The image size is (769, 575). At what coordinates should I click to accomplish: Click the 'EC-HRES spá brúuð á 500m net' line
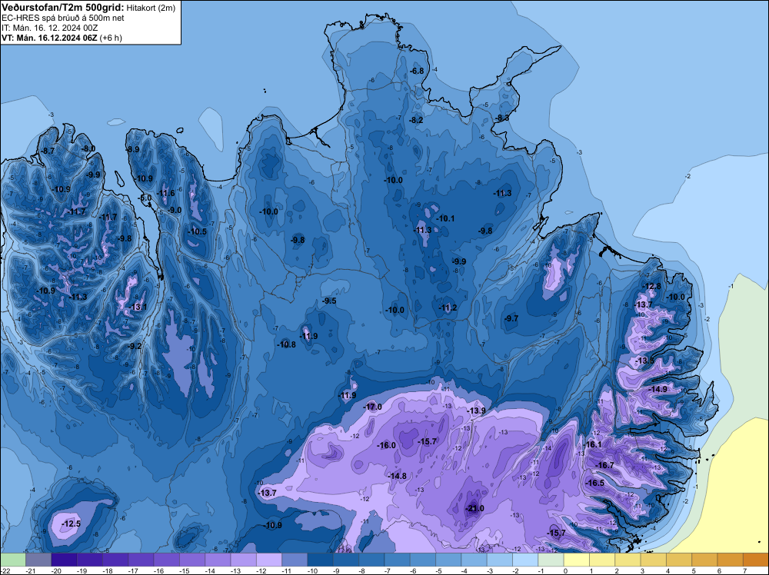click(x=63, y=18)
